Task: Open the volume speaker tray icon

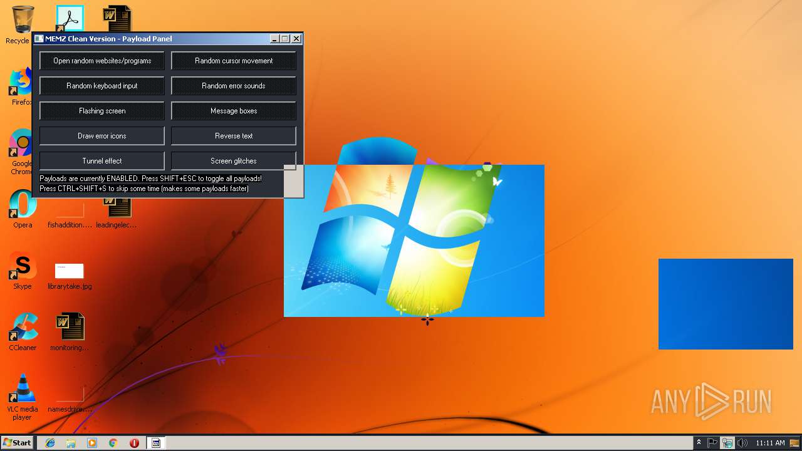Action: (x=742, y=443)
